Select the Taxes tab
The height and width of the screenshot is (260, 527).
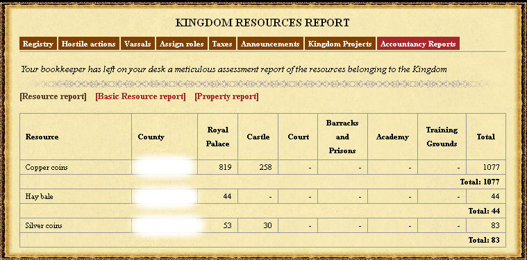222,44
